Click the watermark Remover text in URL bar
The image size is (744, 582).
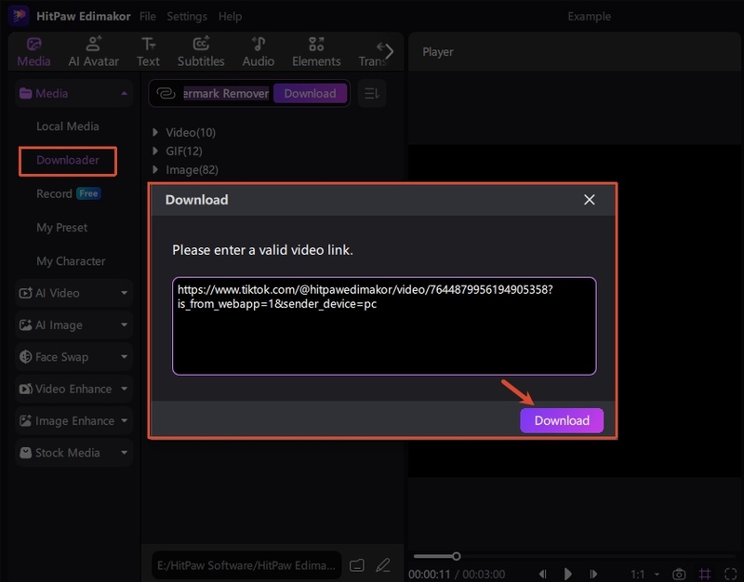(226, 94)
